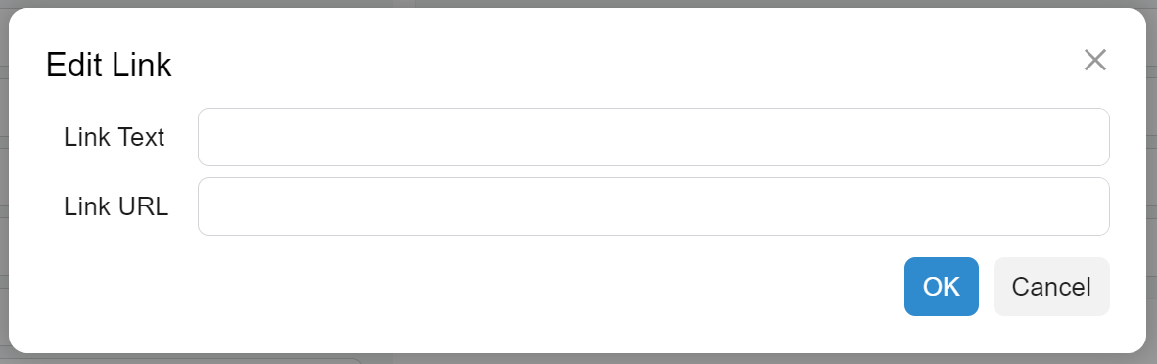This screenshot has height=364, width=1157.
Task: Place cursor in empty Link Text box
Action: point(654,137)
